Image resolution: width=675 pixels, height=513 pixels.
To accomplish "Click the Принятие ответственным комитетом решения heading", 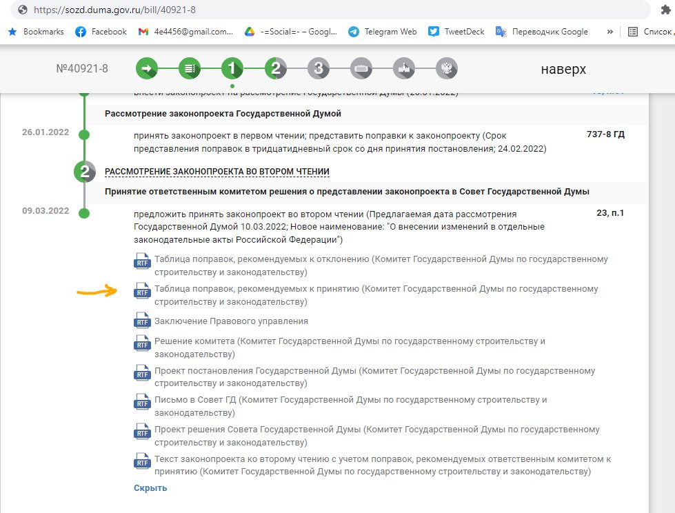I will 347,192.
